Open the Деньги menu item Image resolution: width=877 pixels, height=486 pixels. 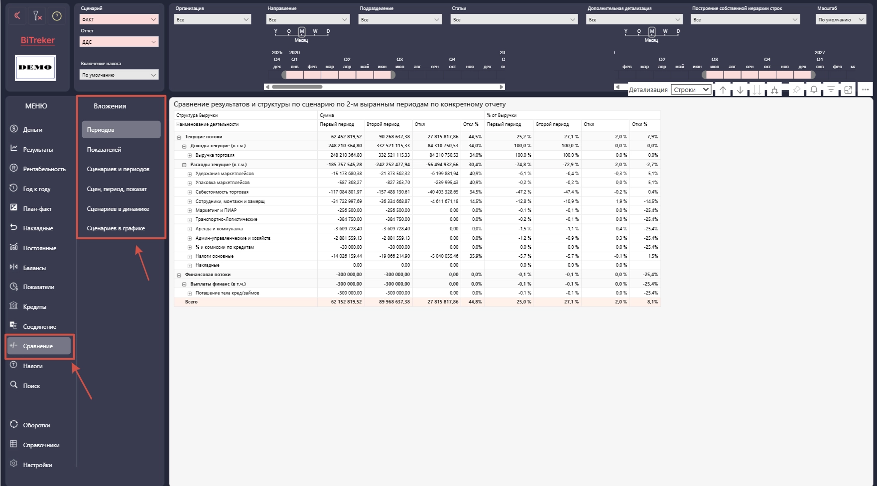(33, 129)
